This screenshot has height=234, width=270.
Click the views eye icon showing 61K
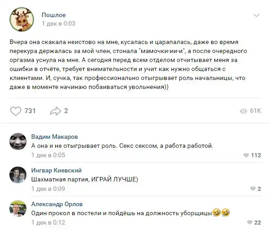tap(244, 111)
